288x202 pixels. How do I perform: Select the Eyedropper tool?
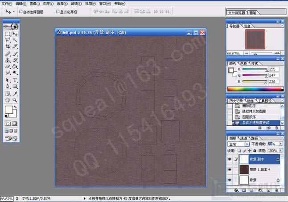point(15,94)
